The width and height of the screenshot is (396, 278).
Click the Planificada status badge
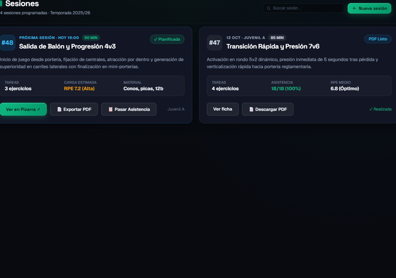(x=167, y=39)
